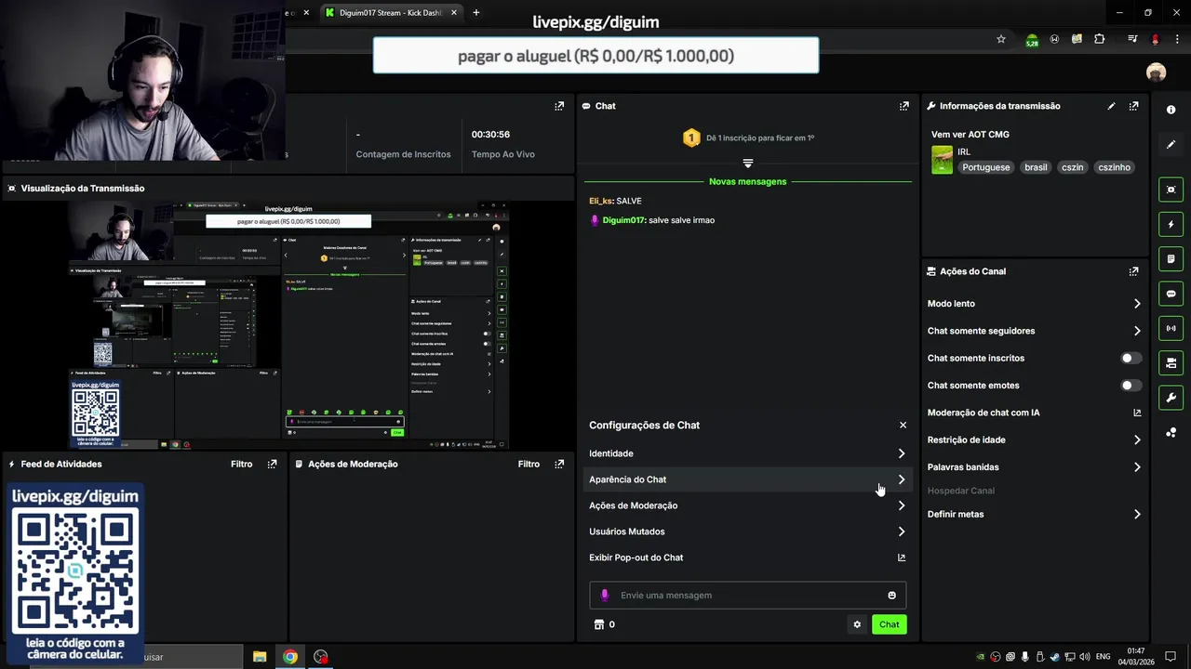Focus the Envie uma mensagem input field
Image resolution: width=1191 pixels, height=669 pixels.
(x=747, y=596)
